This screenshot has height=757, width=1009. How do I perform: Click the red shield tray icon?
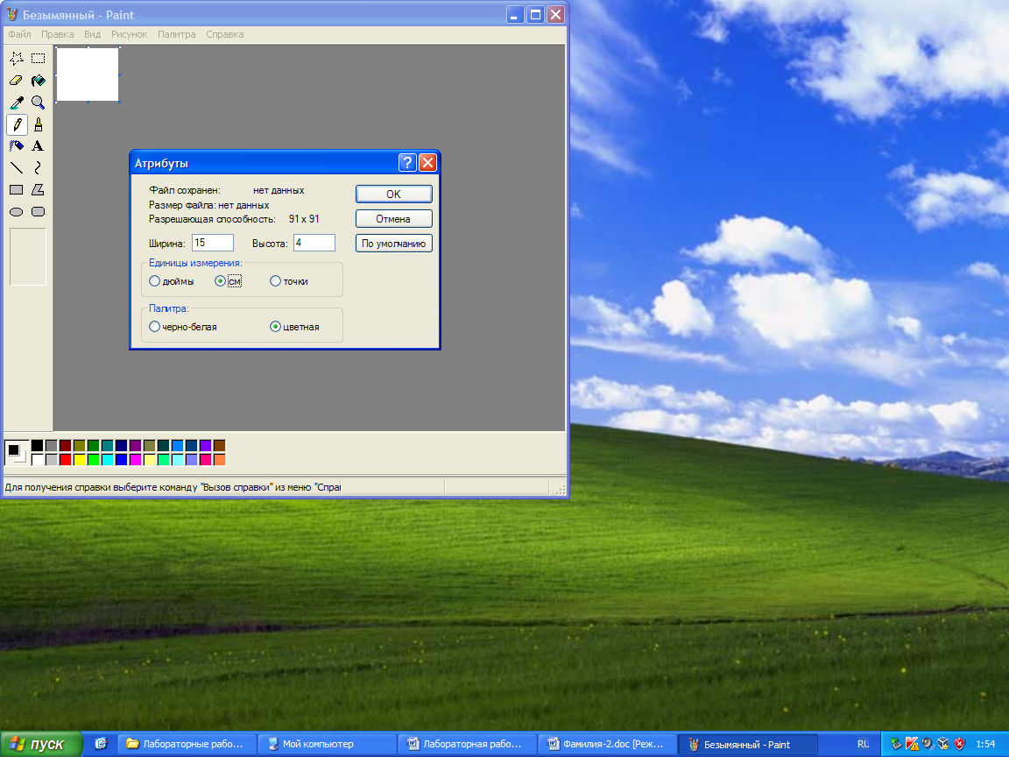959,744
